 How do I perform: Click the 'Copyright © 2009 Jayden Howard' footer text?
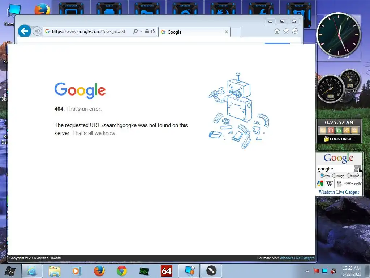[x=35, y=258]
